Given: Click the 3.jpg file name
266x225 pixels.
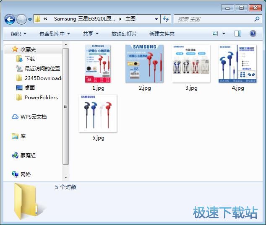Looking at the screenshot, I should point(191,88).
